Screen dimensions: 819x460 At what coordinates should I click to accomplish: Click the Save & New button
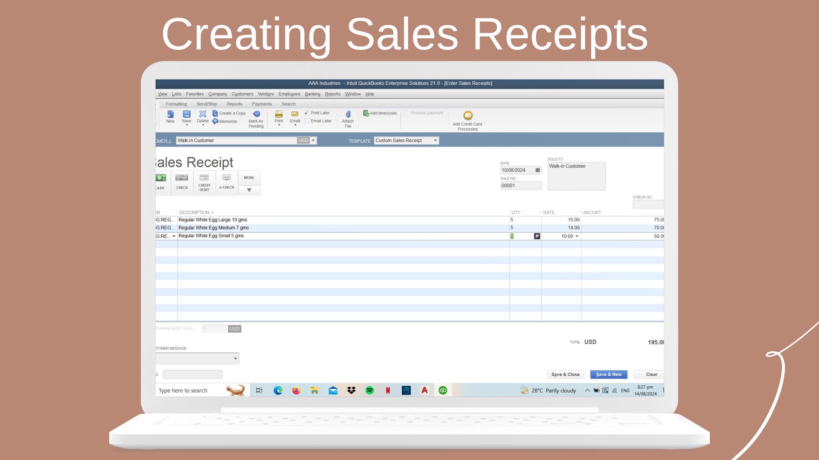[609, 374]
